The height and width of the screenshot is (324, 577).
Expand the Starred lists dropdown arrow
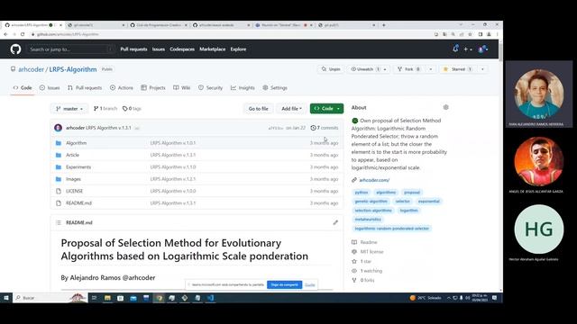(x=482, y=69)
